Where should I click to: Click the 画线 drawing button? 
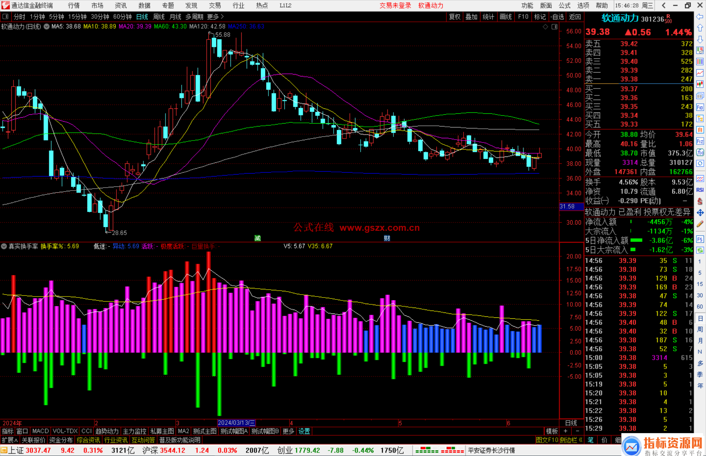tap(506, 17)
